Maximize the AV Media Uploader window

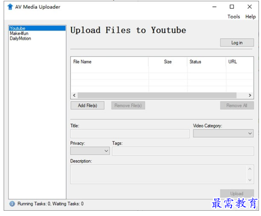[232, 7]
